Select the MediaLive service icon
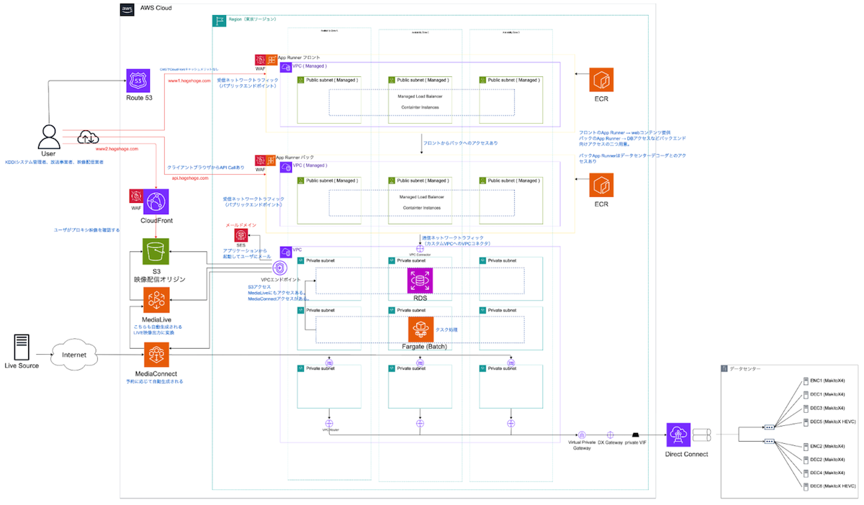 coord(156,299)
